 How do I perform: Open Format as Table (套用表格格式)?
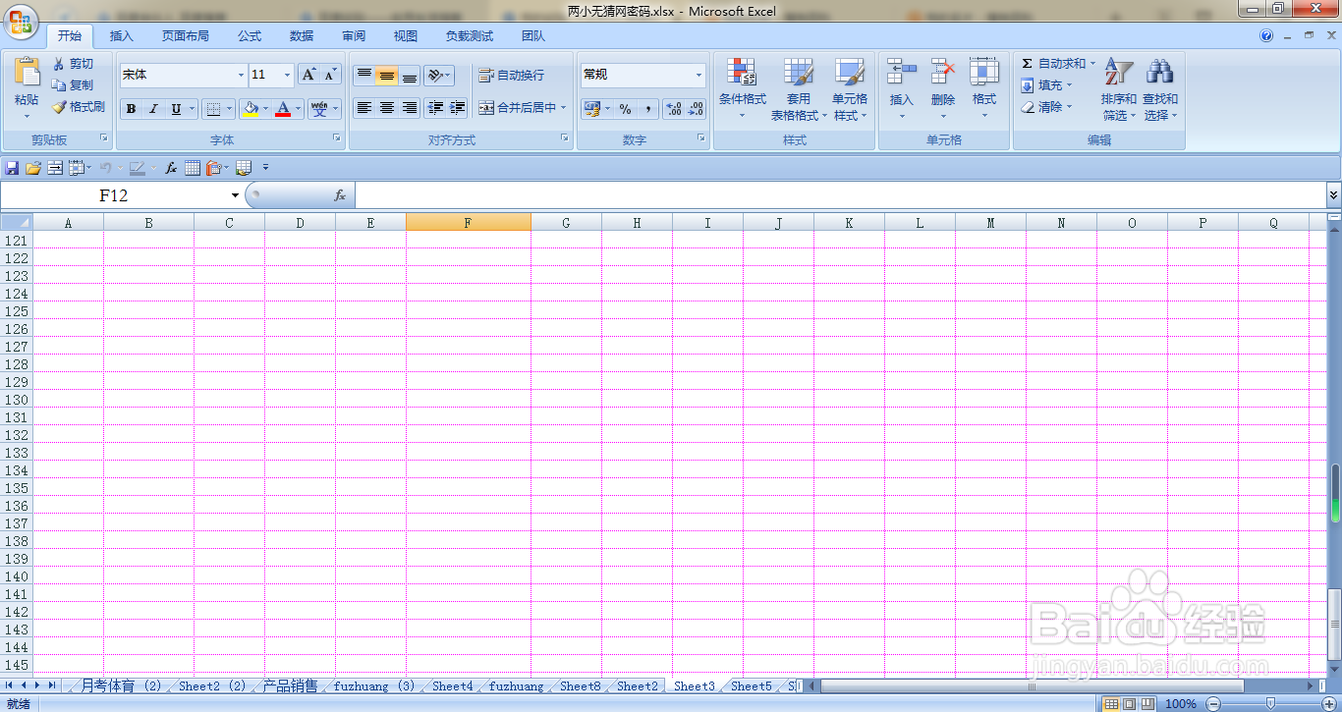click(799, 88)
